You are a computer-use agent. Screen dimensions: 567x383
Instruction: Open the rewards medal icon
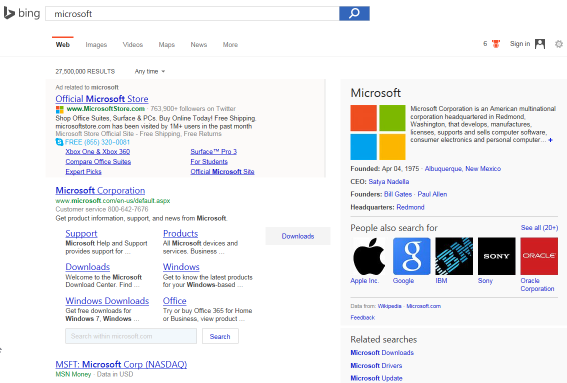click(496, 44)
